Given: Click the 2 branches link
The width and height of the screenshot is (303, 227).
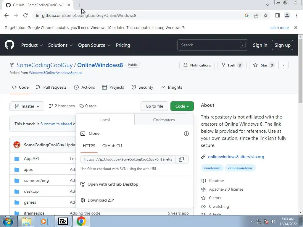Looking at the screenshot, I should pyautogui.click(x=62, y=106).
